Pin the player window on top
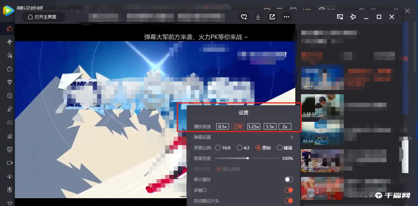Screen dimensions: 418x206 353,17
